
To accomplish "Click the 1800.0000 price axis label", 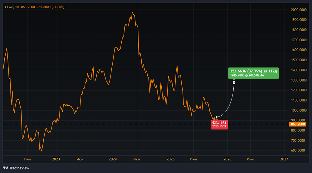I will [299, 30].
